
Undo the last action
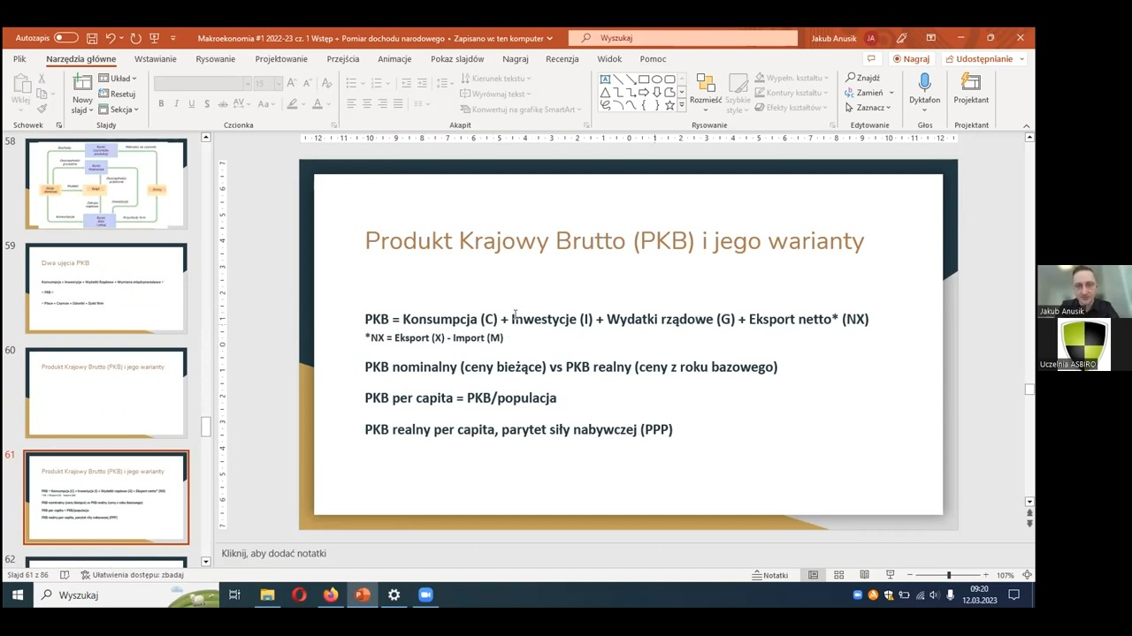[x=111, y=38]
